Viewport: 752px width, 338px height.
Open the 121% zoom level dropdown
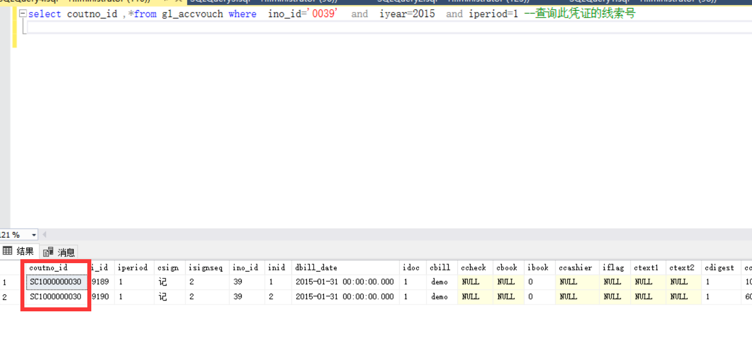click(x=34, y=235)
